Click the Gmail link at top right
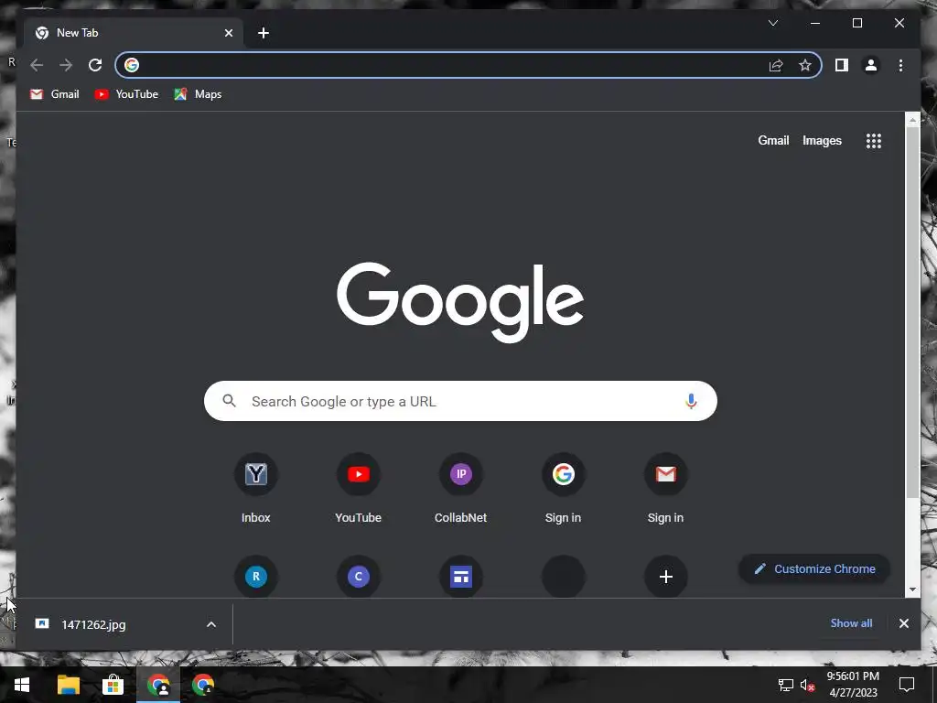The width and height of the screenshot is (937, 703). point(773,140)
